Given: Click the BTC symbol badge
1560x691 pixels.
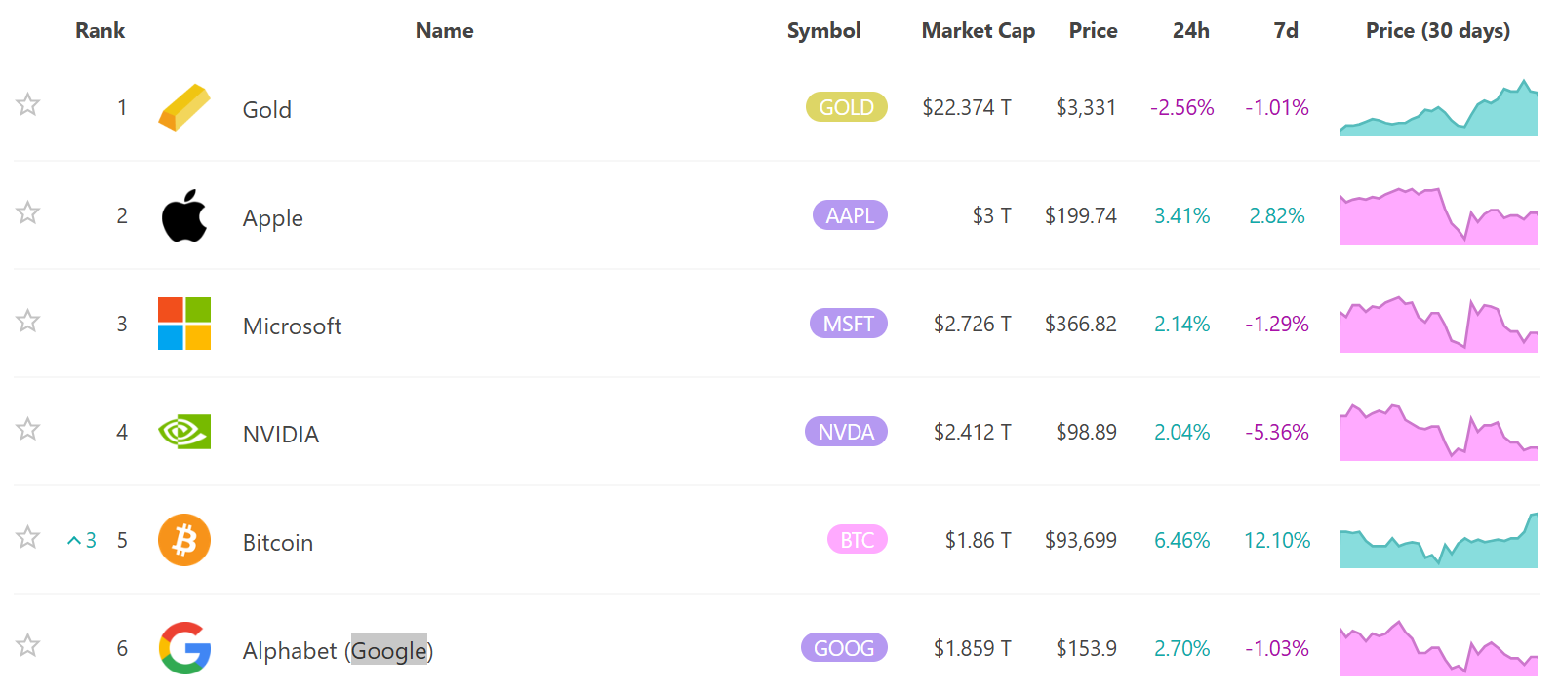Looking at the screenshot, I should coord(857,540).
